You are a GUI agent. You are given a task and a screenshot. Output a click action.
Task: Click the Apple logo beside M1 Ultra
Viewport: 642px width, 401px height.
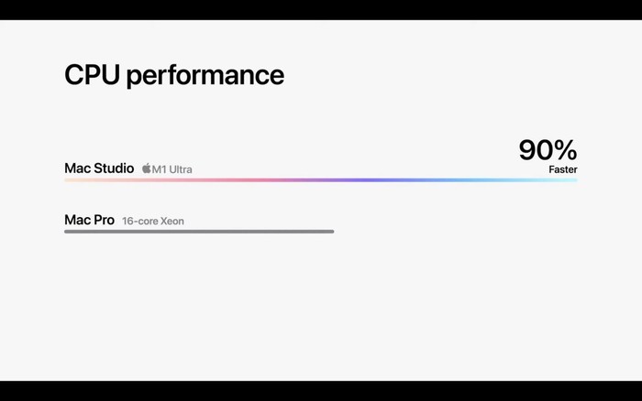pyautogui.click(x=147, y=168)
